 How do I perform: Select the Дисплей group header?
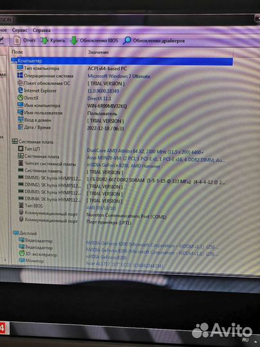click(x=25, y=233)
